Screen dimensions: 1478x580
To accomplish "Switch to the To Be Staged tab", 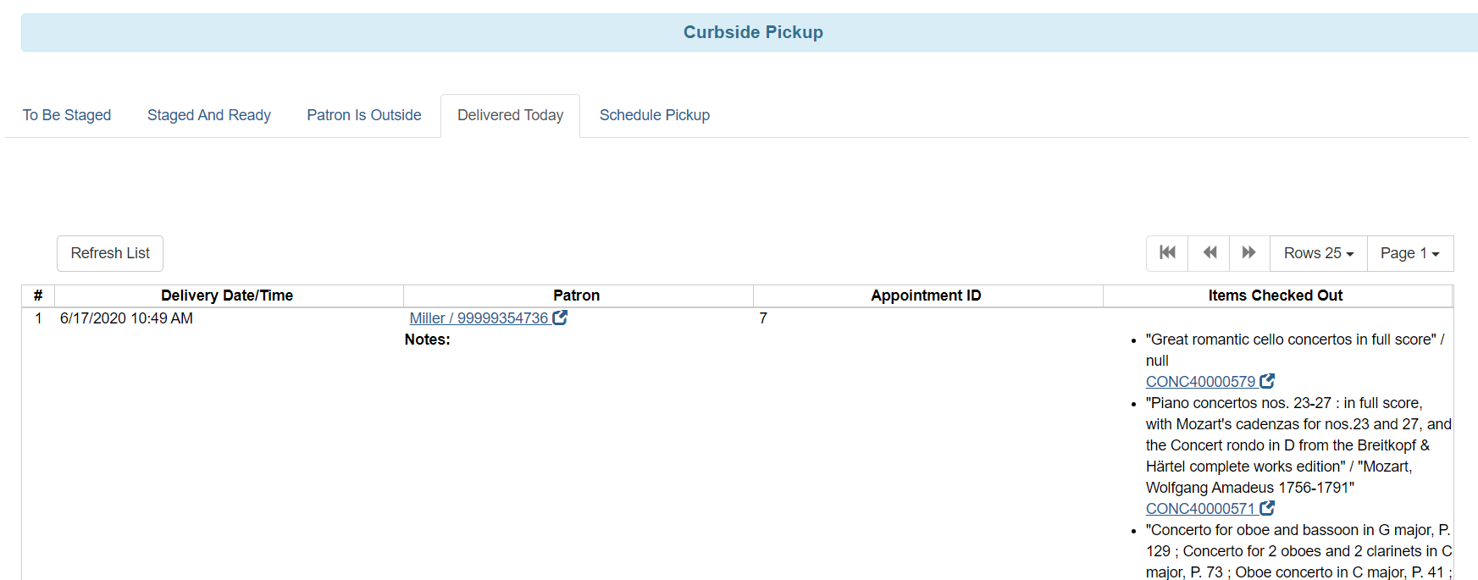I will (67, 115).
